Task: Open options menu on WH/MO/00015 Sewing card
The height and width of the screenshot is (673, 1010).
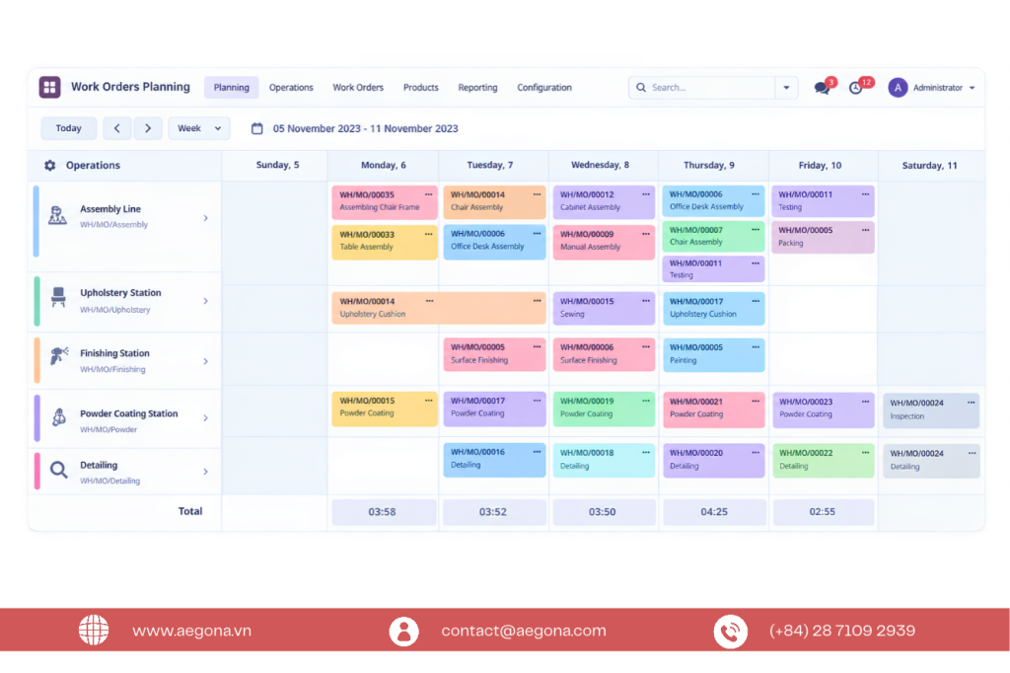Action: 646,301
